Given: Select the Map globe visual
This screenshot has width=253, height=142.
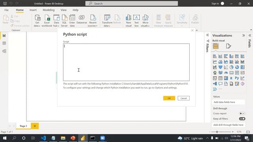Looking at the screenshot, I should pos(215,73).
